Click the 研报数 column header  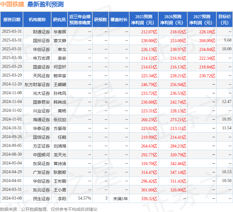pyautogui.click(x=100, y=19)
